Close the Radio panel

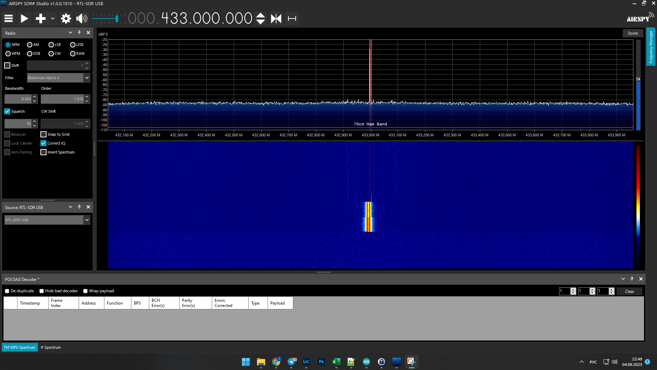click(x=88, y=33)
